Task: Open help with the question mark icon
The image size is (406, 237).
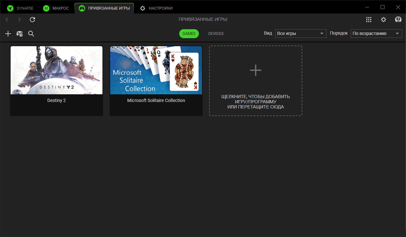Action: 398,20
